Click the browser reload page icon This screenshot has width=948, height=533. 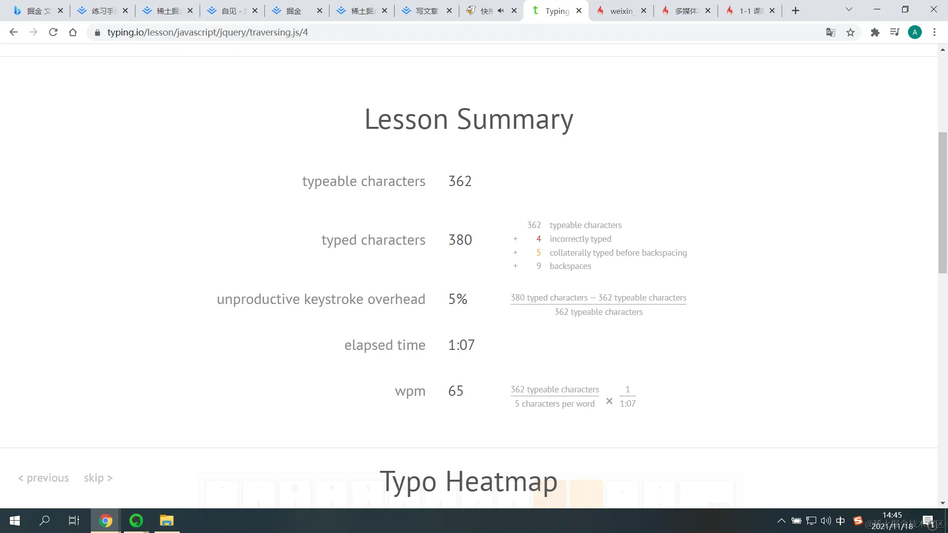(53, 32)
